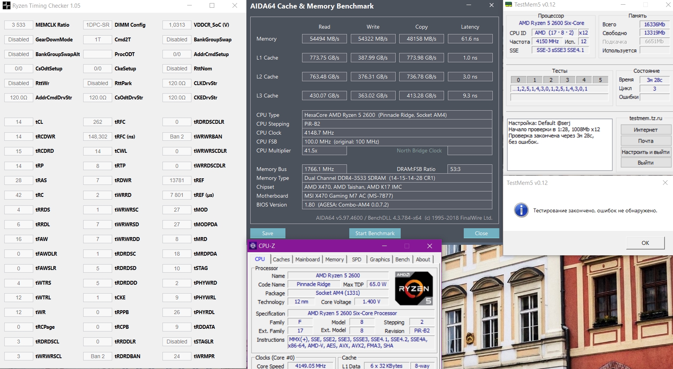The image size is (673, 369).
Task: Click the tRC value 42
Action: point(19,195)
